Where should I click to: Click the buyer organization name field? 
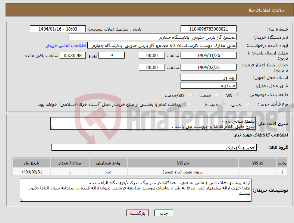click(153, 37)
